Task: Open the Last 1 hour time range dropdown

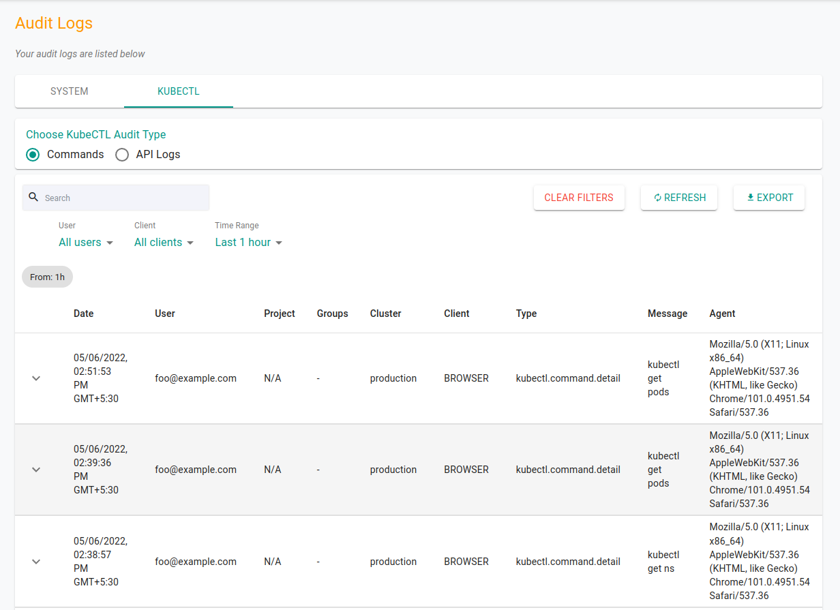Action: pyautogui.click(x=249, y=242)
